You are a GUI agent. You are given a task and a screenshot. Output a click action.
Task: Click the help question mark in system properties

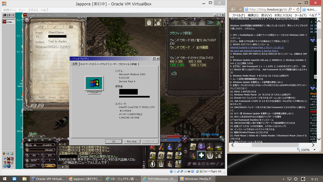(x=154, y=59)
